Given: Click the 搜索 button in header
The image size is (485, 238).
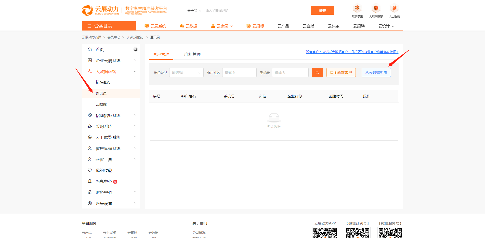Looking at the screenshot, I should click(x=322, y=11).
